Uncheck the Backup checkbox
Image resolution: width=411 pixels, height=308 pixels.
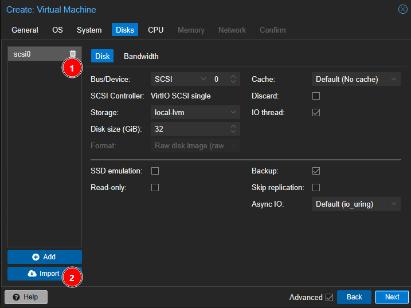click(316, 171)
